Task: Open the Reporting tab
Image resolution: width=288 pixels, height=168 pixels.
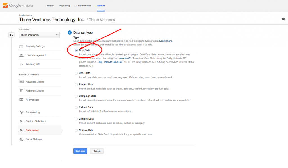Action: pyautogui.click(x=64, y=6)
